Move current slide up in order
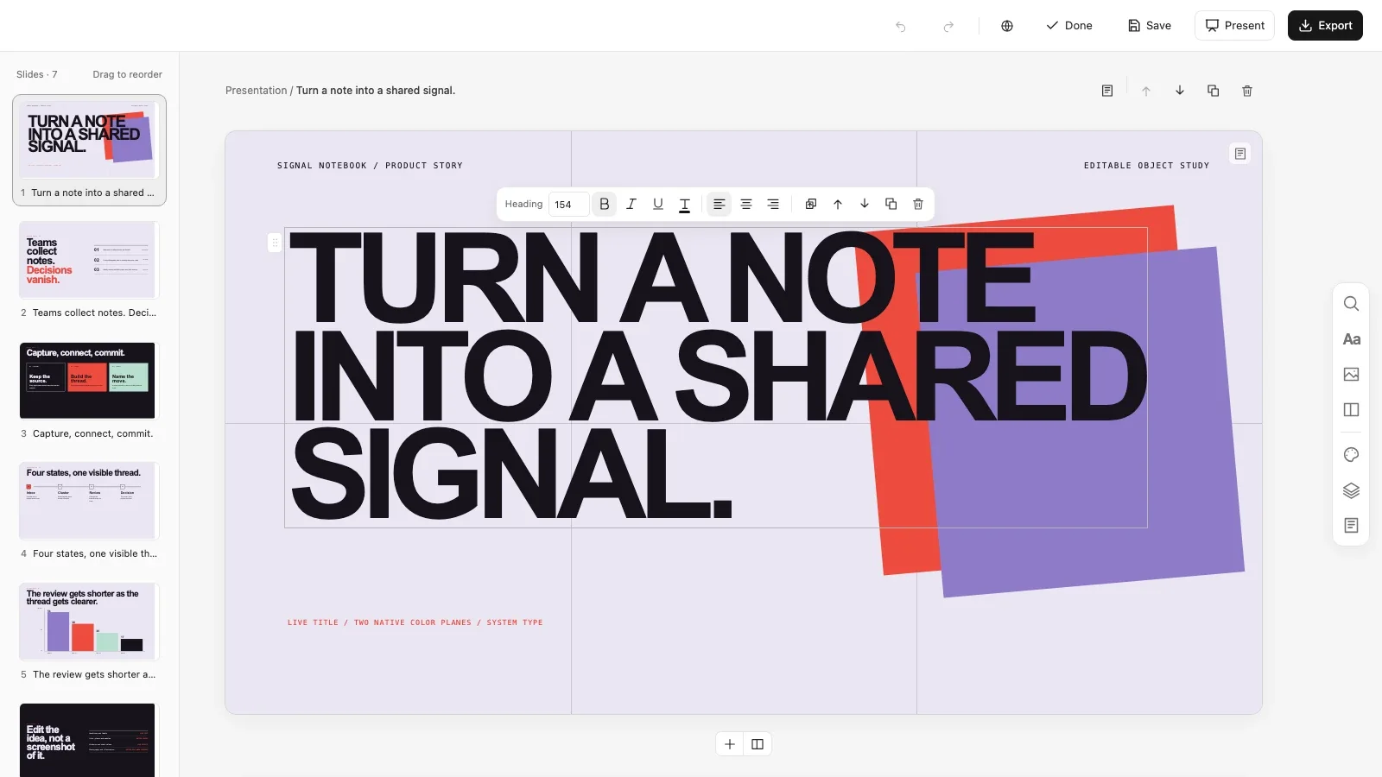1382x777 pixels. click(x=1146, y=91)
